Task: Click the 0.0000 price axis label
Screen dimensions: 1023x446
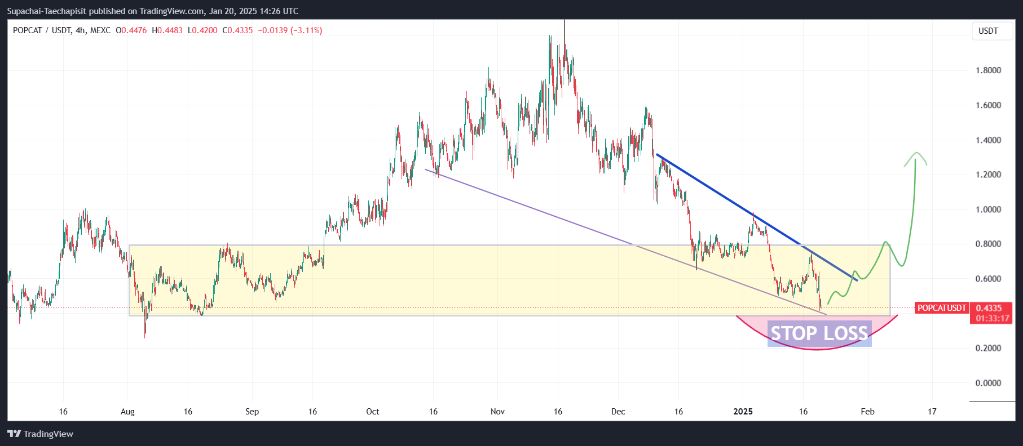Action: tap(988, 383)
